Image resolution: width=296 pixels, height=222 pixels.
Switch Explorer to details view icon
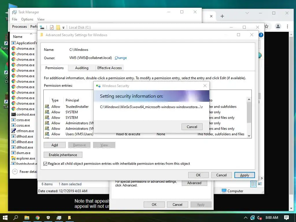253,184
